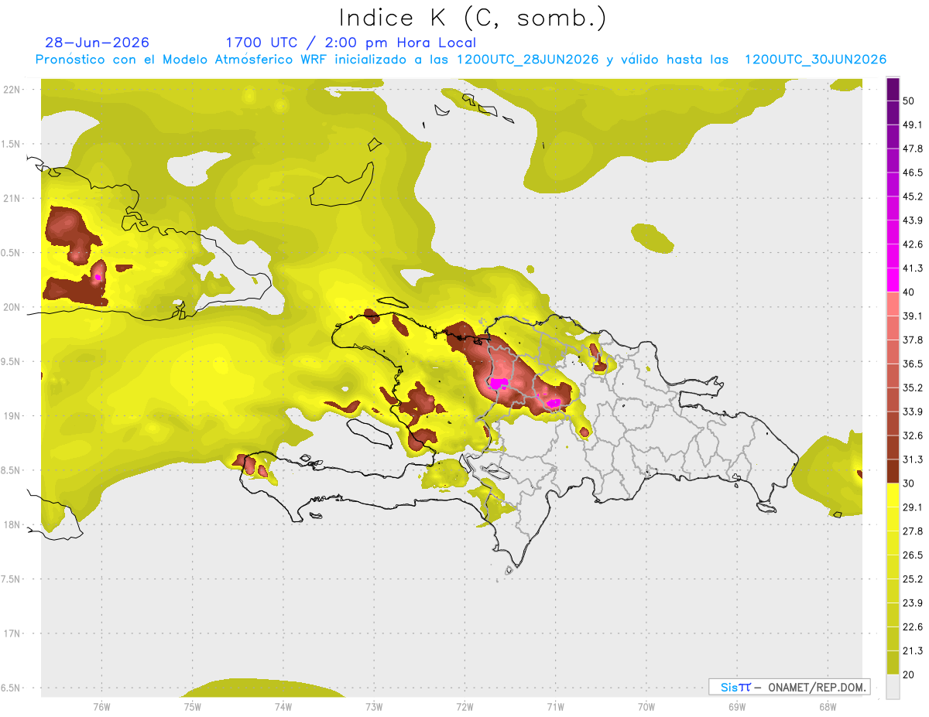Screen dimensions: 929x717
Task: Click the legend value "21.3"
Action: 913,651
